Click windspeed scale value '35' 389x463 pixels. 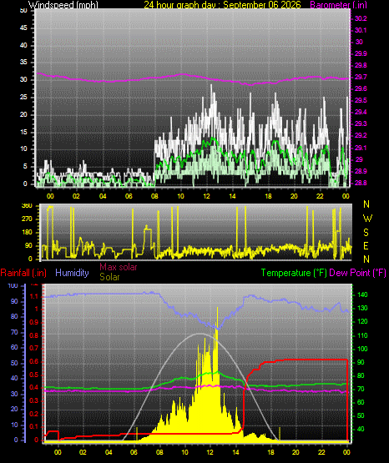coord(23,62)
